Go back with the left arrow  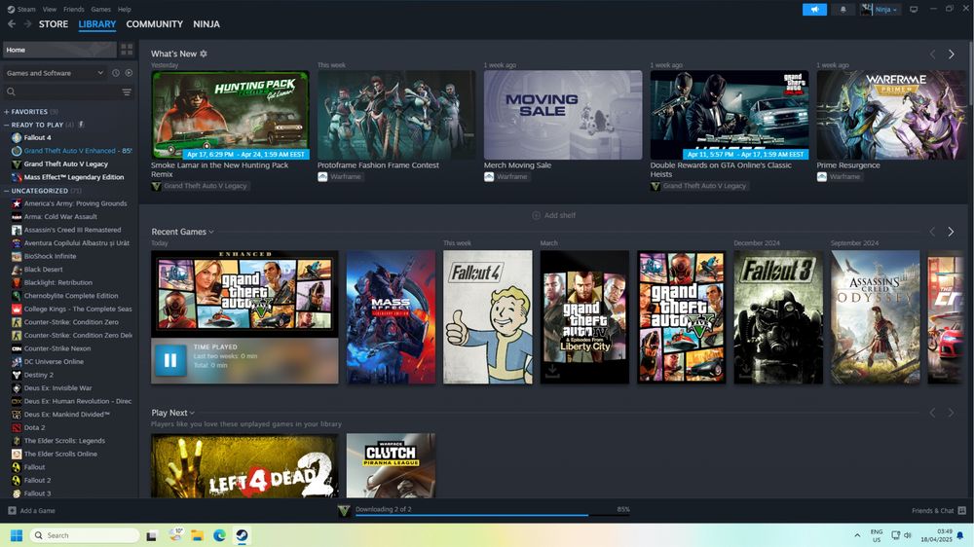(12, 23)
